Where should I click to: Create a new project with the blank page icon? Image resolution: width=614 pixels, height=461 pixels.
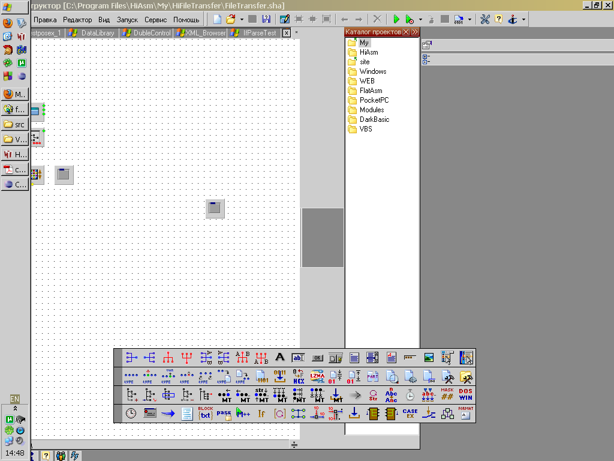[217, 19]
